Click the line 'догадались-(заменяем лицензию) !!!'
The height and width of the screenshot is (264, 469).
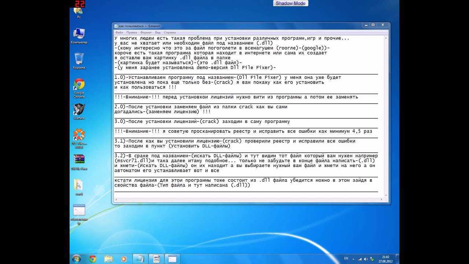[163, 111]
